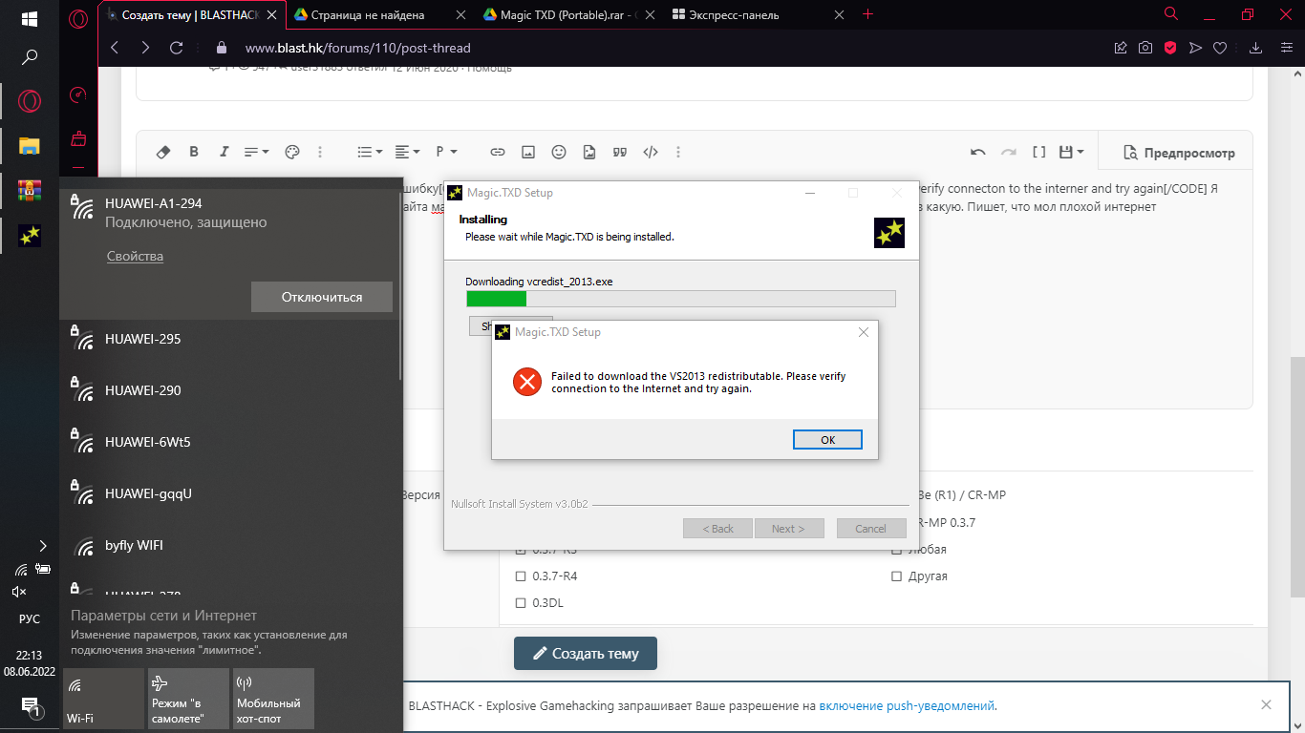Click the Отключиться button for HUAWEI-A1-294

point(321,297)
